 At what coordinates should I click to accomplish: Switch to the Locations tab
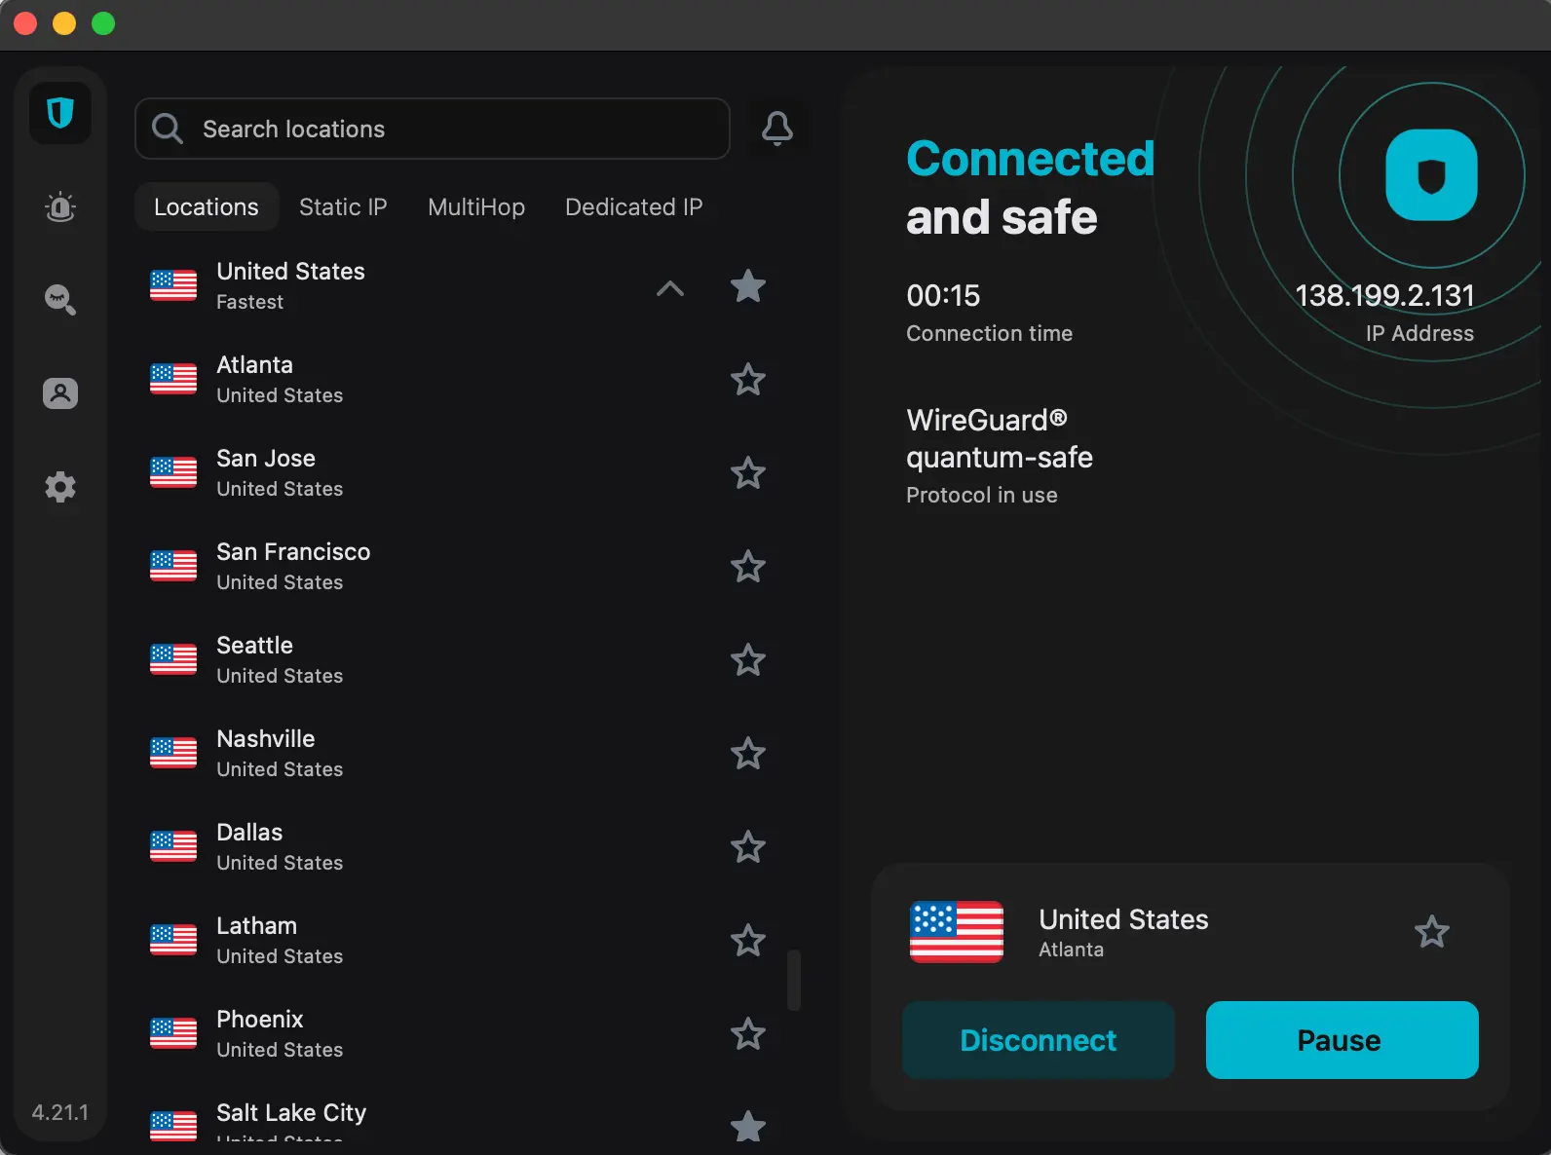[207, 206]
